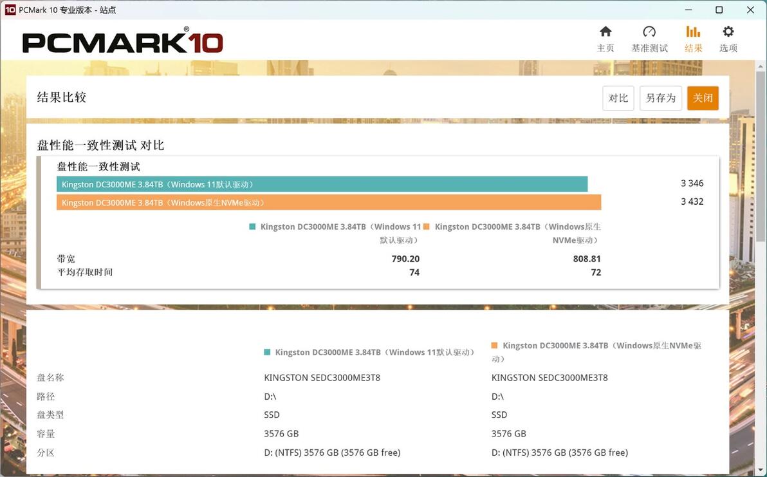This screenshot has width=767, height=477.
Task: Click the score 3 346
Action: point(692,183)
